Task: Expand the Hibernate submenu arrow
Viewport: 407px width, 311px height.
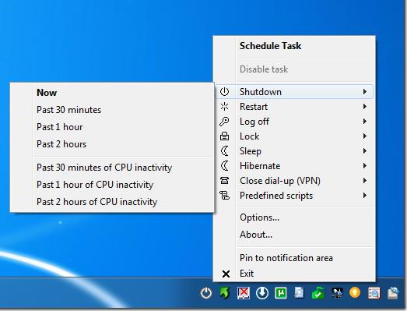Action: (365, 166)
